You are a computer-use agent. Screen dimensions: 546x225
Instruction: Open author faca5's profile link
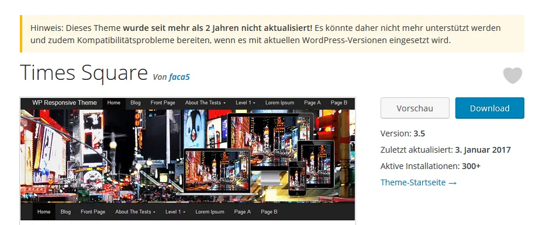[179, 77]
